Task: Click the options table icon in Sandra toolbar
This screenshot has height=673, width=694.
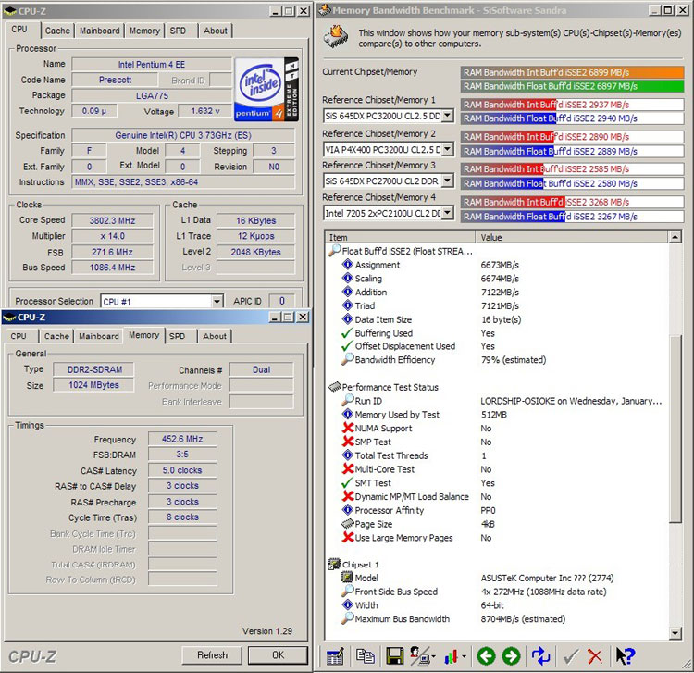Action: coord(335,656)
